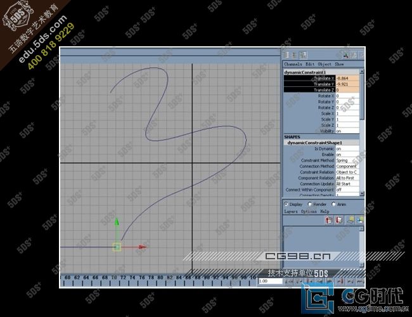Click the Connect Within Component 'off' value

(x=347, y=190)
